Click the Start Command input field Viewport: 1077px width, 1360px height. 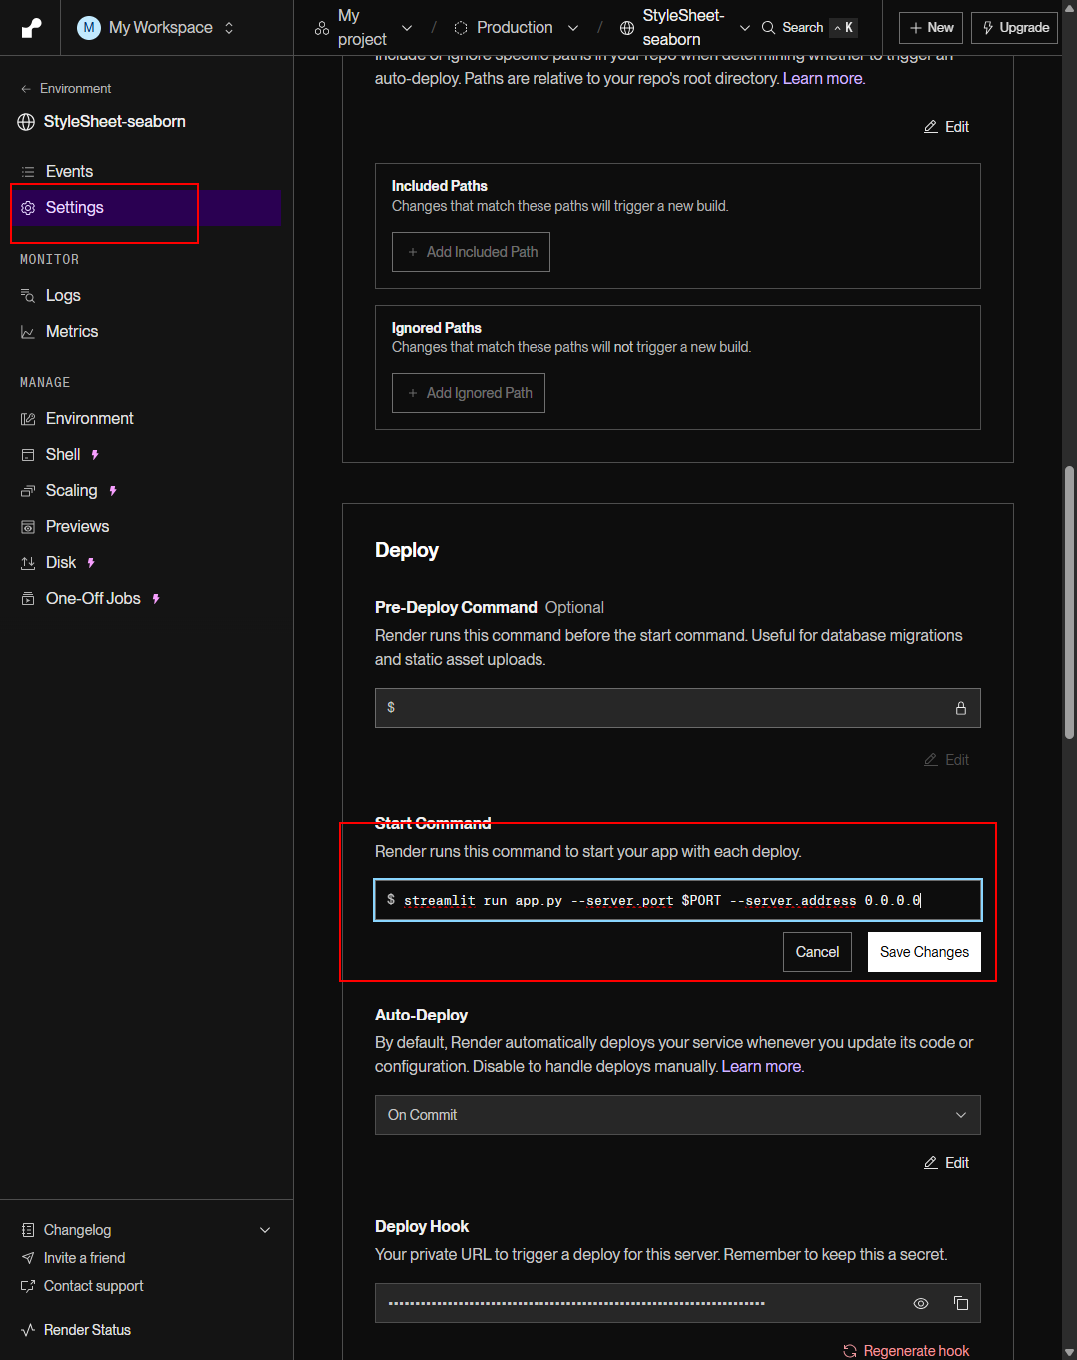(677, 900)
